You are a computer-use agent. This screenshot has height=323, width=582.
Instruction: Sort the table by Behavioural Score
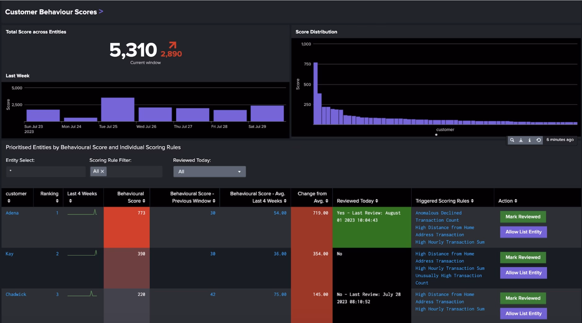[144, 201]
